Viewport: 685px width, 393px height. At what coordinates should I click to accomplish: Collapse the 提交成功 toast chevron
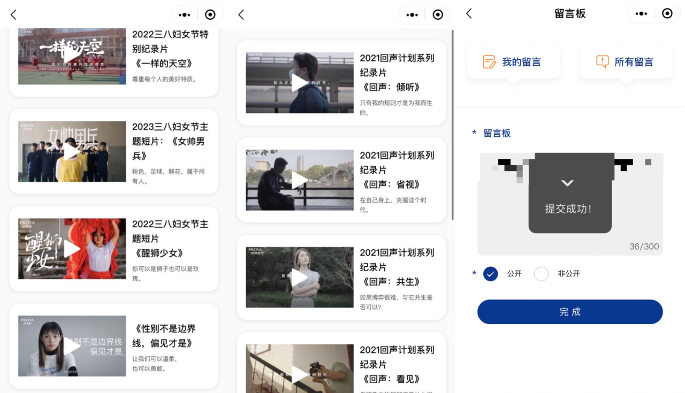click(x=567, y=183)
